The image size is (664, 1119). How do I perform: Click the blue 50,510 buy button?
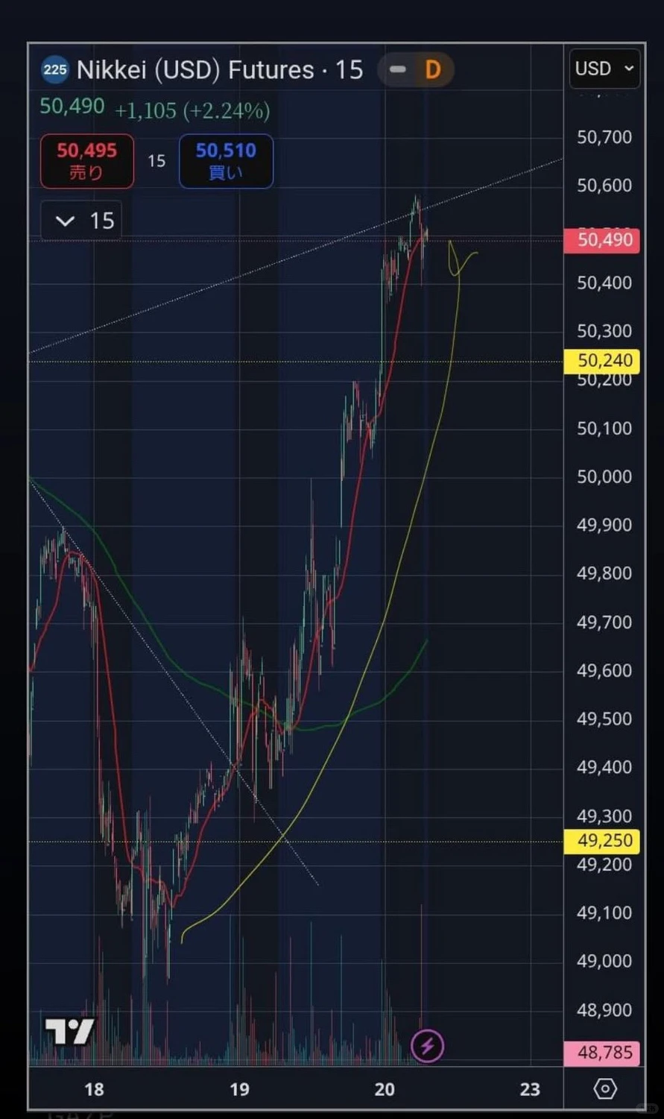226,161
